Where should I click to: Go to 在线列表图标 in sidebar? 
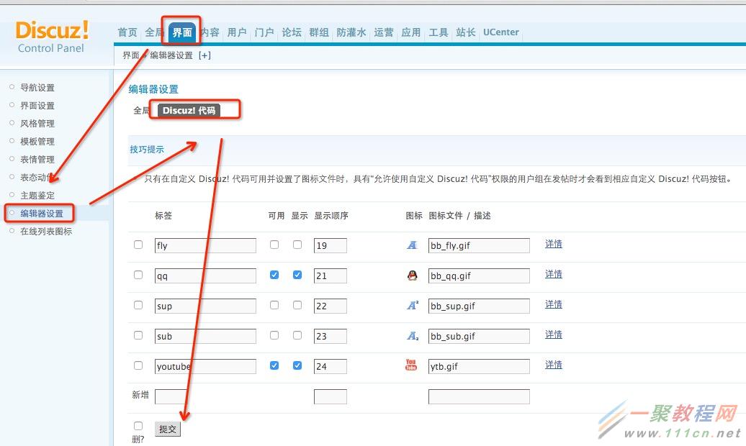pos(46,232)
